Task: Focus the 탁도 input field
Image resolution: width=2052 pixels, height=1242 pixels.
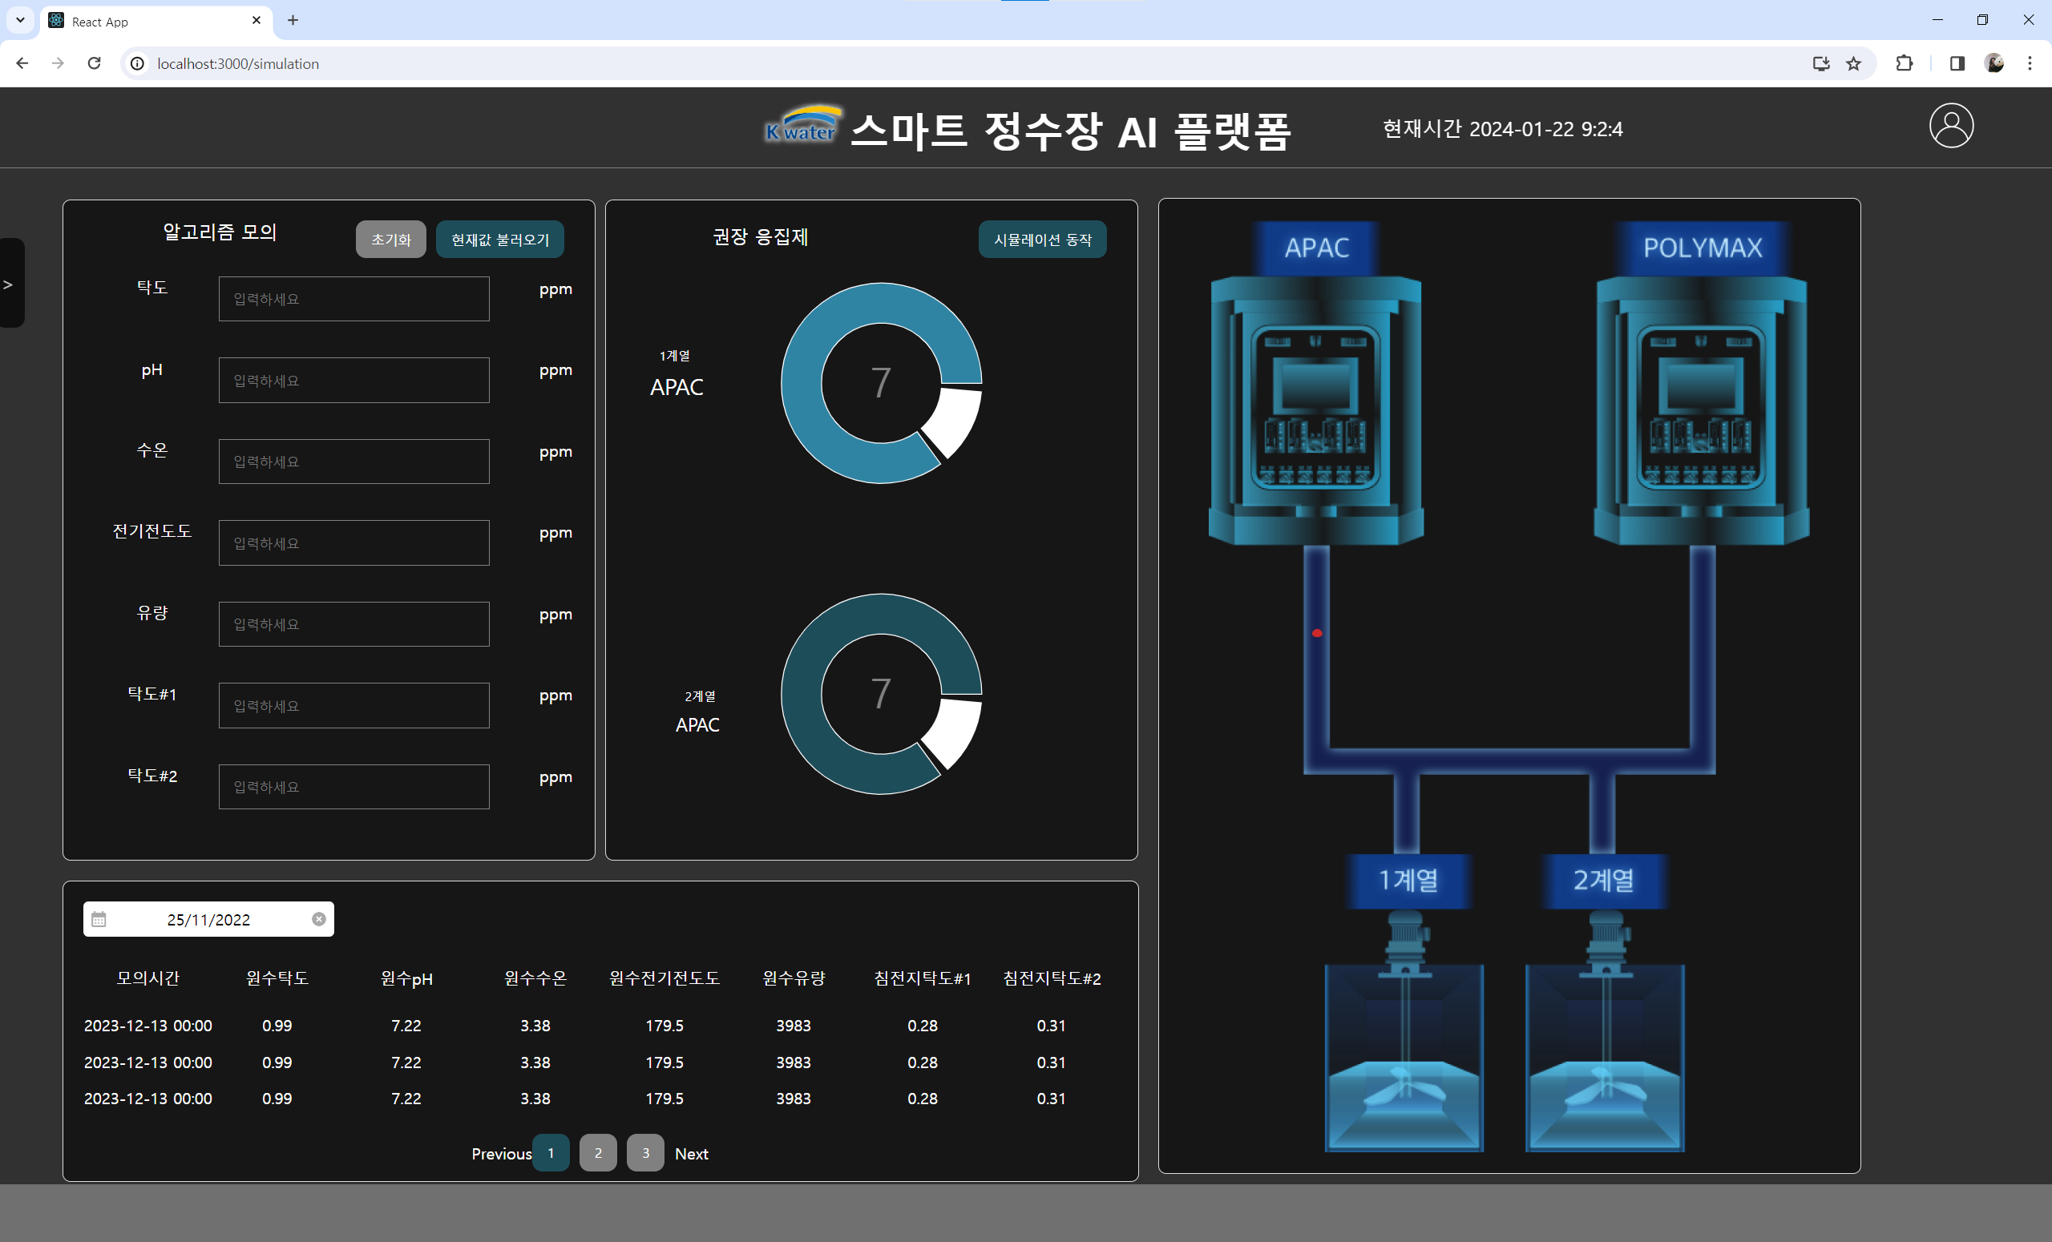Action: pyautogui.click(x=354, y=299)
